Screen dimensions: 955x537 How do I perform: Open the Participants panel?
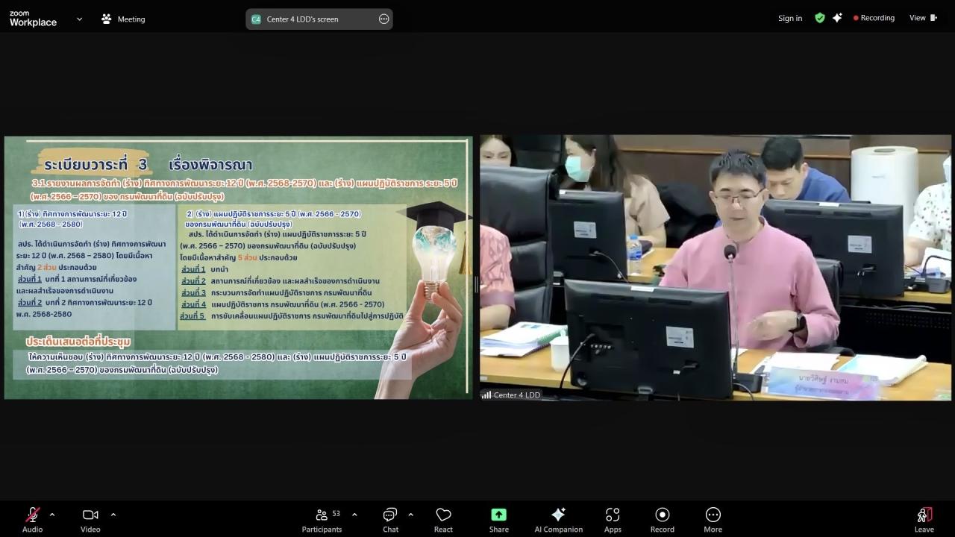pos(322,520)
